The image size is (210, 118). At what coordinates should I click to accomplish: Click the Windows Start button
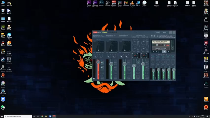click(x=2, y=116)
